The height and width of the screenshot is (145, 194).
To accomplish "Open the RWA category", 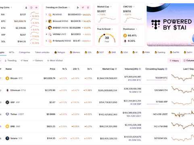I will click(x=146, y=52).
